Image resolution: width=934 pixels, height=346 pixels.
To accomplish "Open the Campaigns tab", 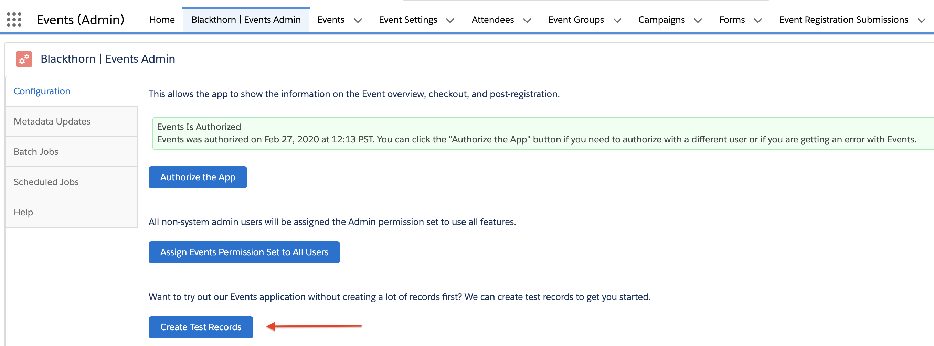I will pyautogui.click(x=661, y=20).
